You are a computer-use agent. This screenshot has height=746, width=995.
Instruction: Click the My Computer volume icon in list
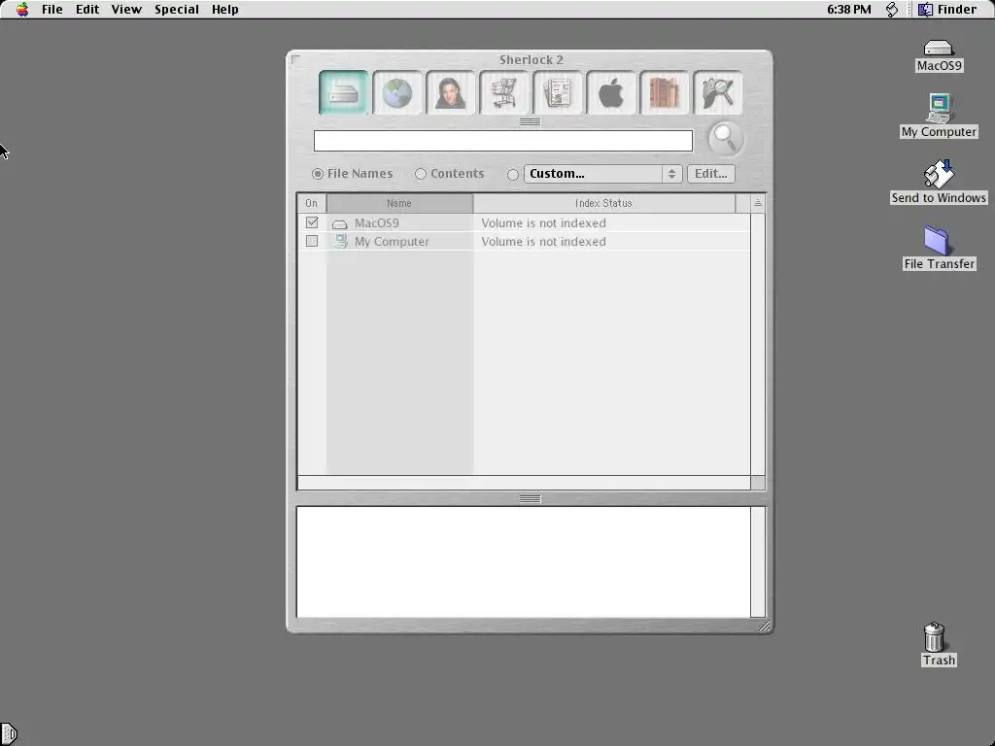pos(341,241)
